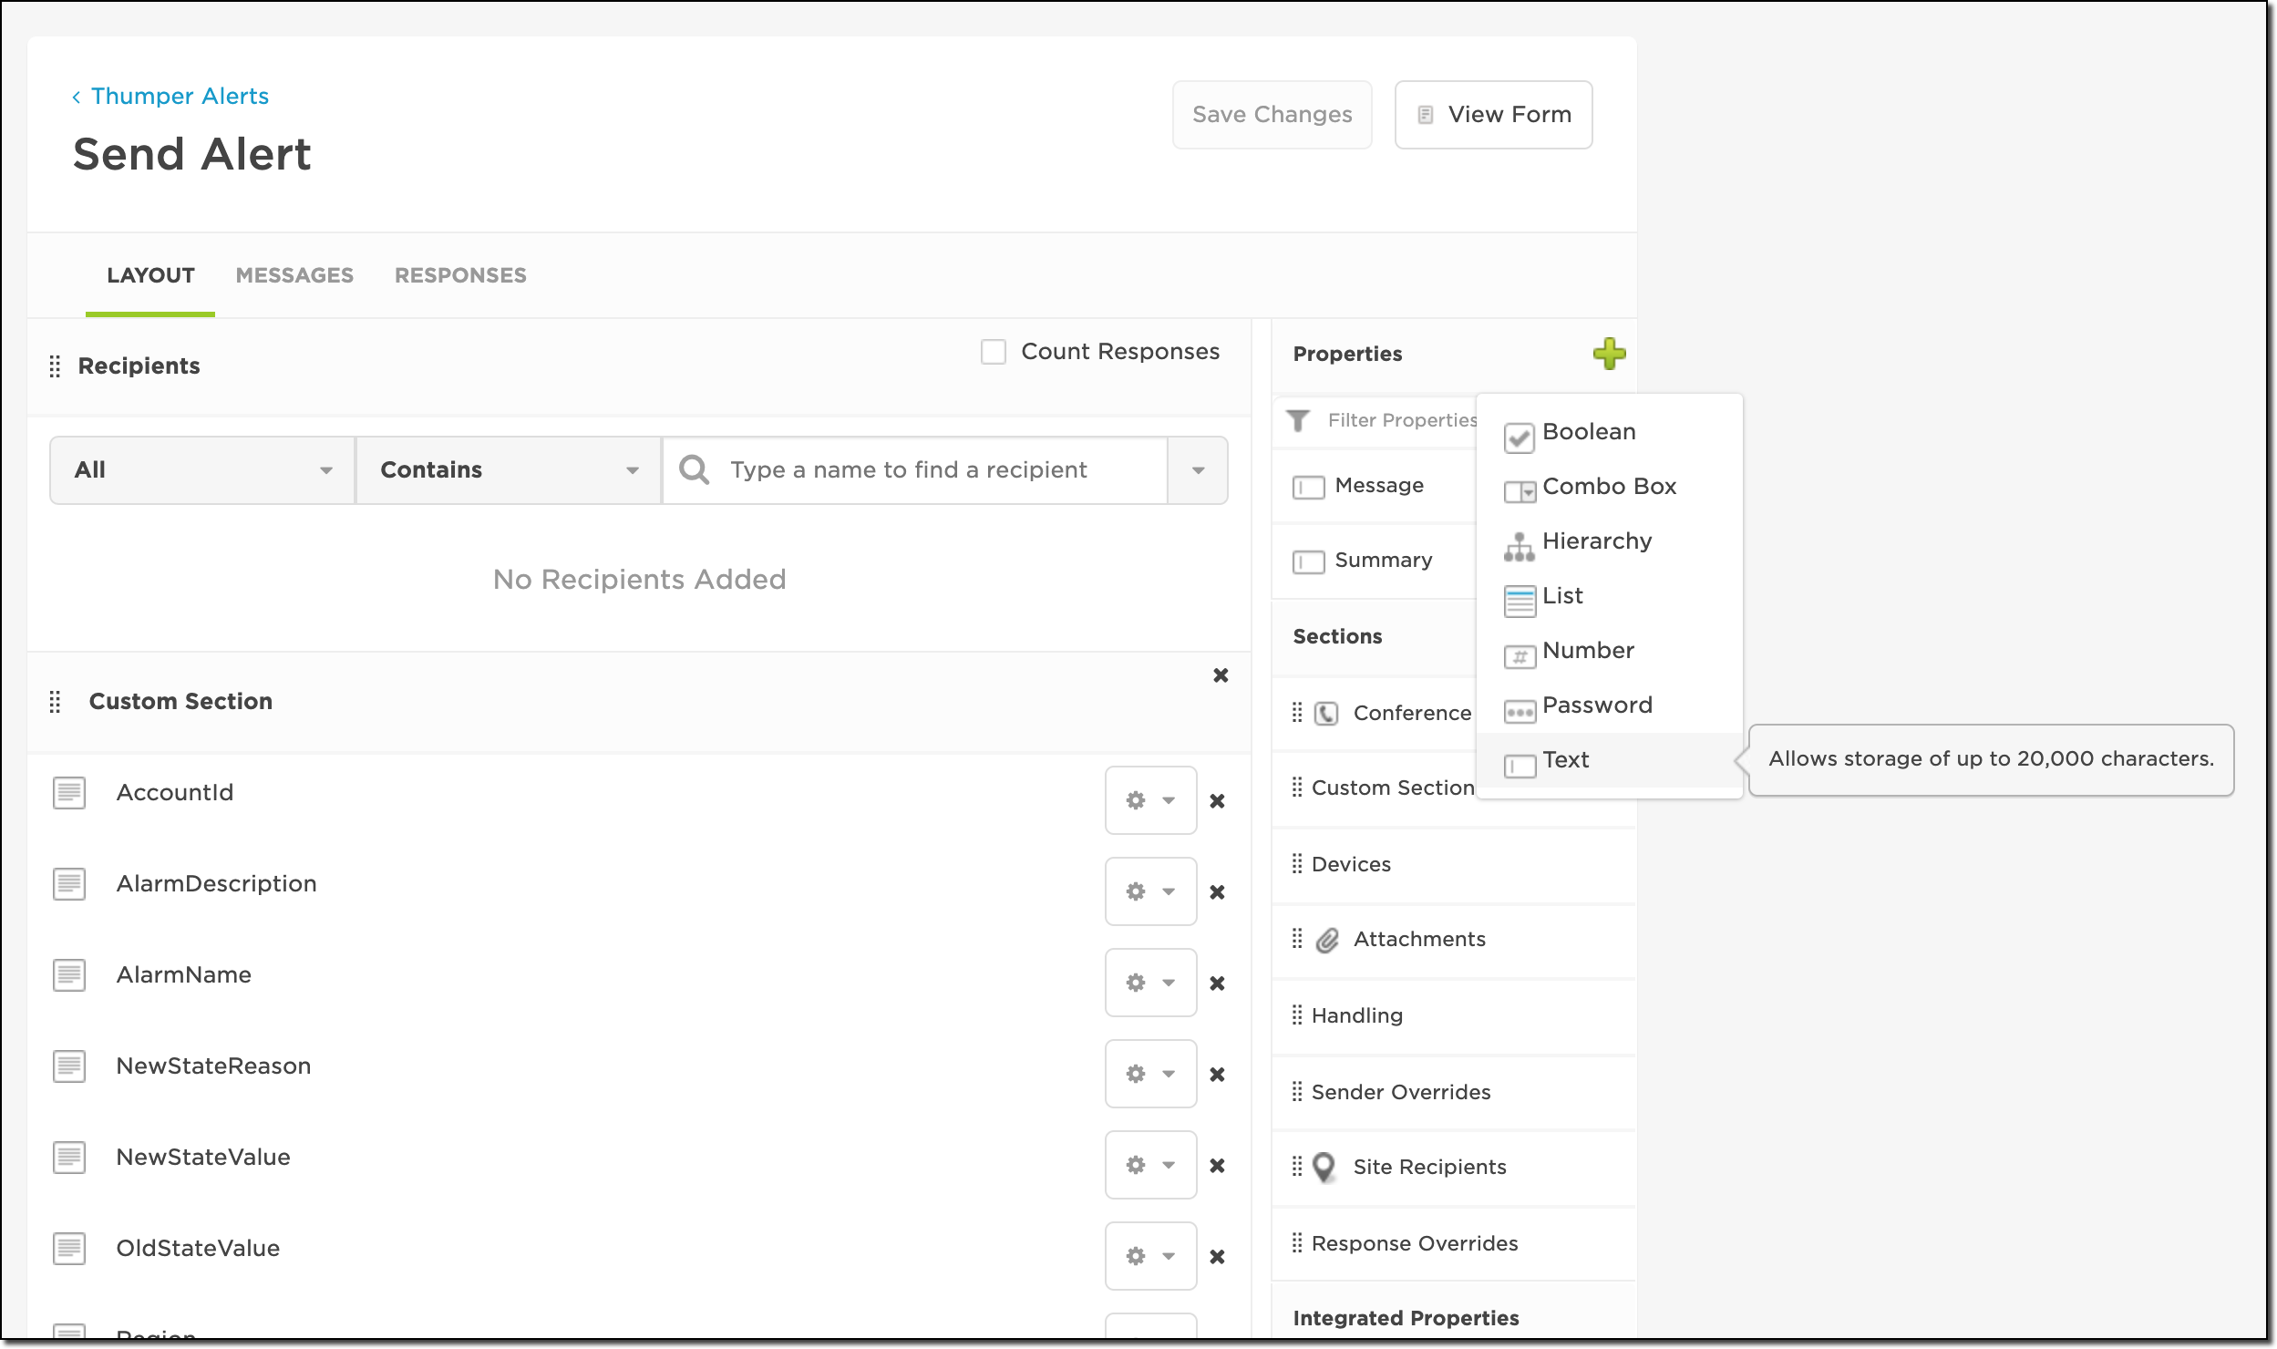Click the Conference phone icon
This screenshot has height=1349, width=2277.
(1326, 714)
